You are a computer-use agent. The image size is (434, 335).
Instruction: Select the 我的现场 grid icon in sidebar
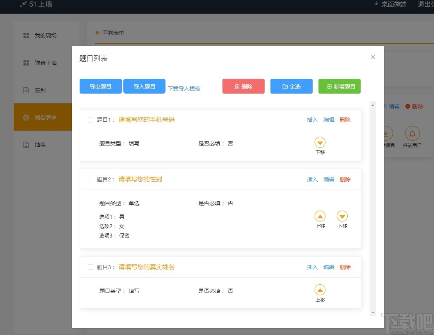coord(26,35)
